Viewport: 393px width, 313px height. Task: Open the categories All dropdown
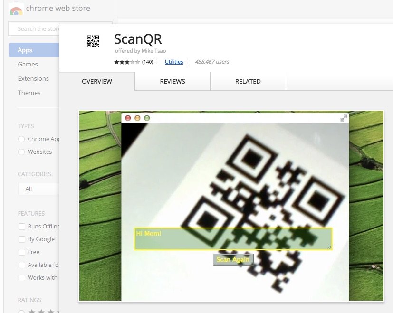click(38, 189)
